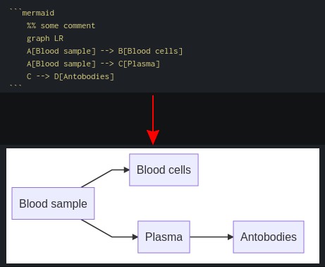Click the second 'A[Blood sample]' code text
The height and width of the screenshot is (267, 325).
[61, 64]
